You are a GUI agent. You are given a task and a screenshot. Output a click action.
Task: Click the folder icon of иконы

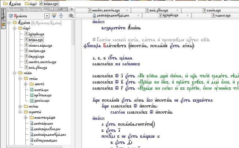[26, 106]
